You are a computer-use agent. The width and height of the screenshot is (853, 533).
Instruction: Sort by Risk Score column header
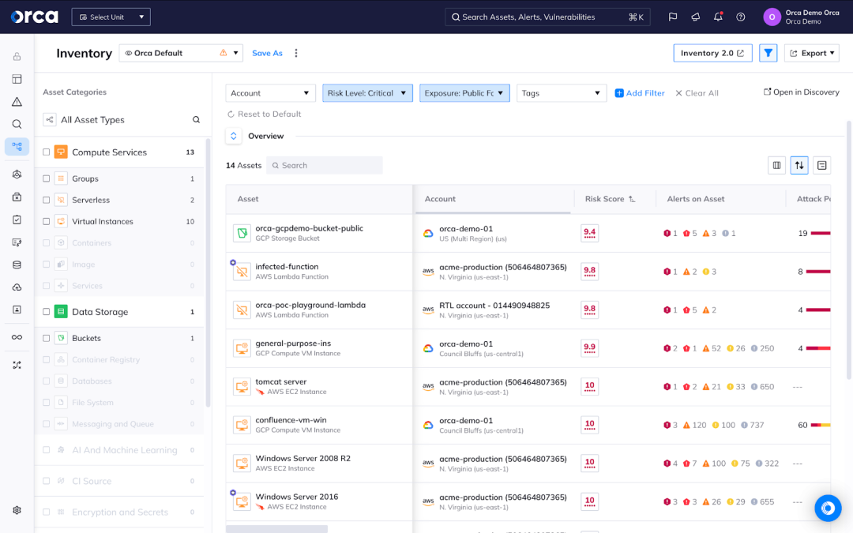610,199
